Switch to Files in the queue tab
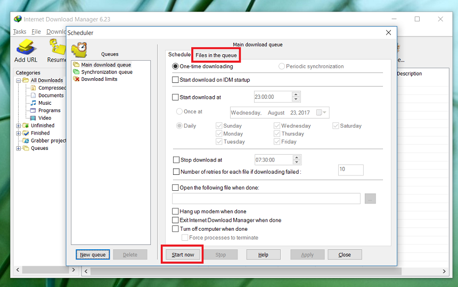Image resolution: width=458 pixels, height=287 pixels. click(x=216, y=55)
